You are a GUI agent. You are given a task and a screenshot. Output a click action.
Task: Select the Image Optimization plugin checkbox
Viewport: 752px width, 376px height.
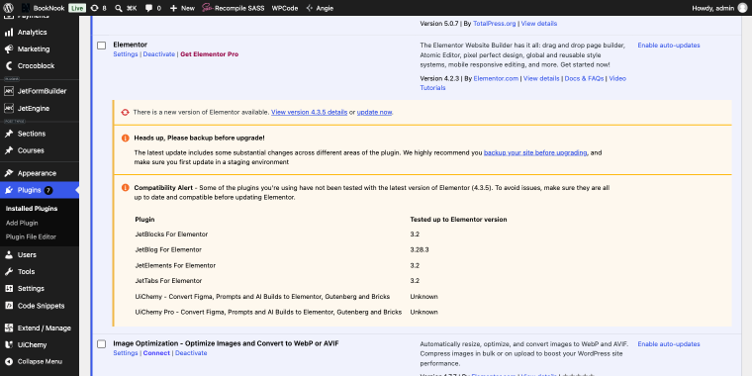(x=101, y=344)
